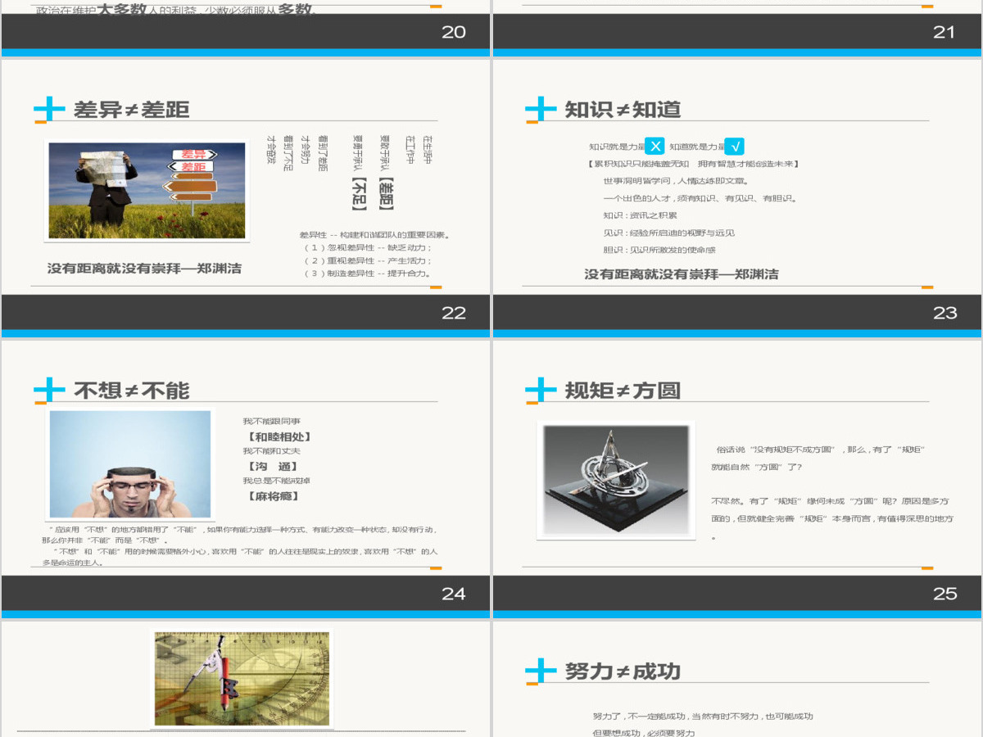Click page number 23
The image size is (983, 737).
945,313
